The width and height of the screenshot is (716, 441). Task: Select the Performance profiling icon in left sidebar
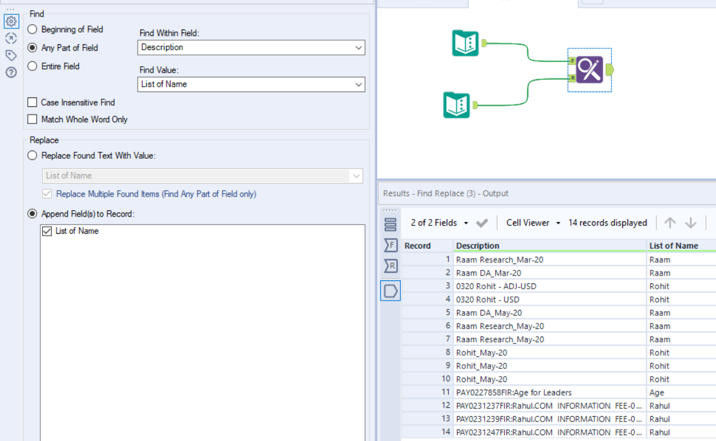point(11,38)
